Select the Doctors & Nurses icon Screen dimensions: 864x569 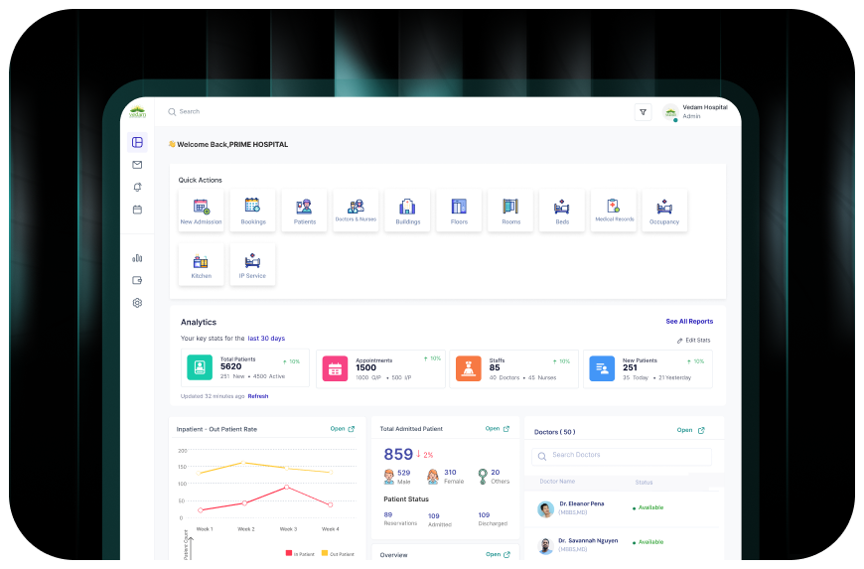point(356,211)
